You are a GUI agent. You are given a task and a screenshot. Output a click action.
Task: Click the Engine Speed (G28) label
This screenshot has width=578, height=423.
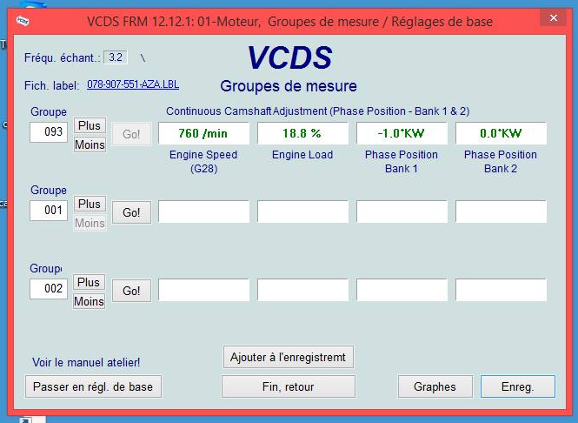(203, 161)
